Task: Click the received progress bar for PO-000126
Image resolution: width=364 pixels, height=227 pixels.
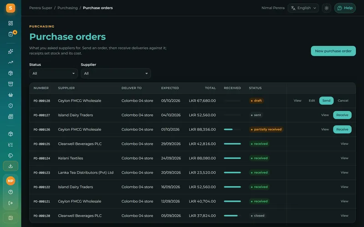Action: click(233, 129)
